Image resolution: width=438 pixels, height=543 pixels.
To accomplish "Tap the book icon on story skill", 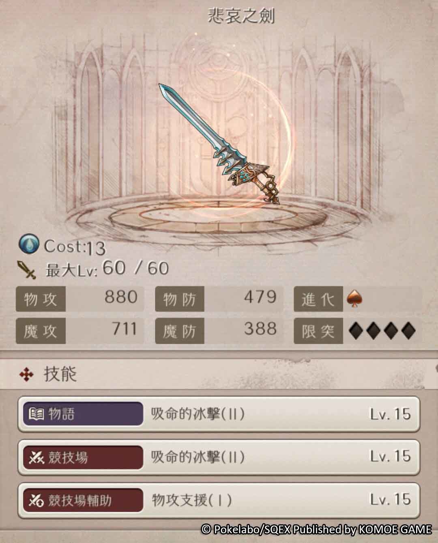I will point(36,414).
